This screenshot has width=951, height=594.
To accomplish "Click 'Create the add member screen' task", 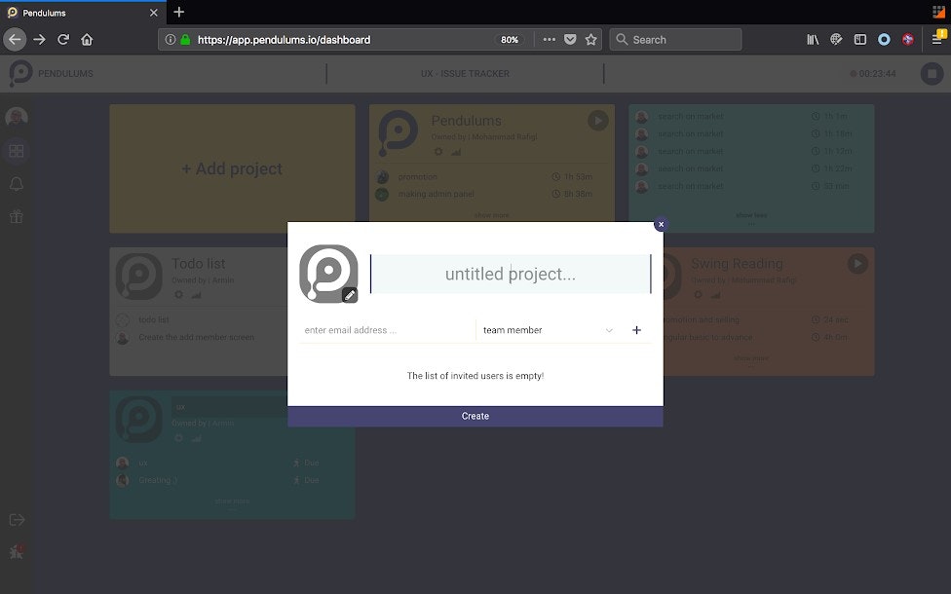I will click(x=197, y=337).
